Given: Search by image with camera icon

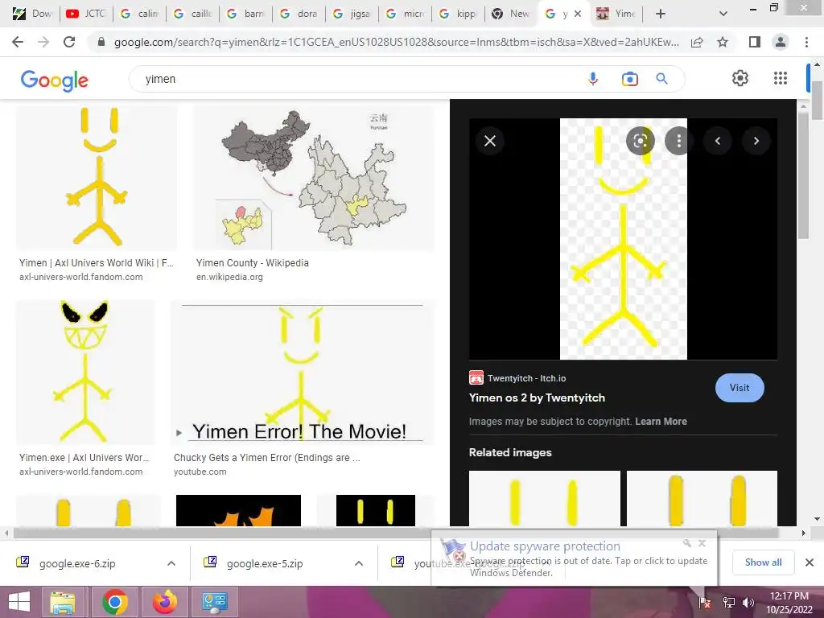Looking at the screenshot, I should (x=629, y=79).
